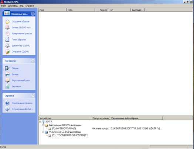Open the Справка menu

tap(30, 6)
